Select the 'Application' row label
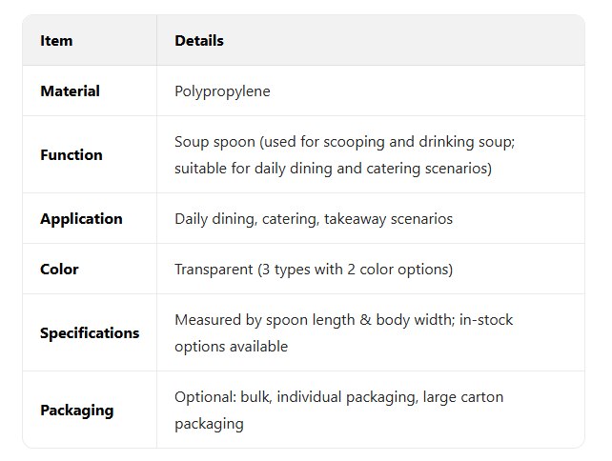This screenshot has height=461, width=612. pyautogui.click(x=81, y=218)
